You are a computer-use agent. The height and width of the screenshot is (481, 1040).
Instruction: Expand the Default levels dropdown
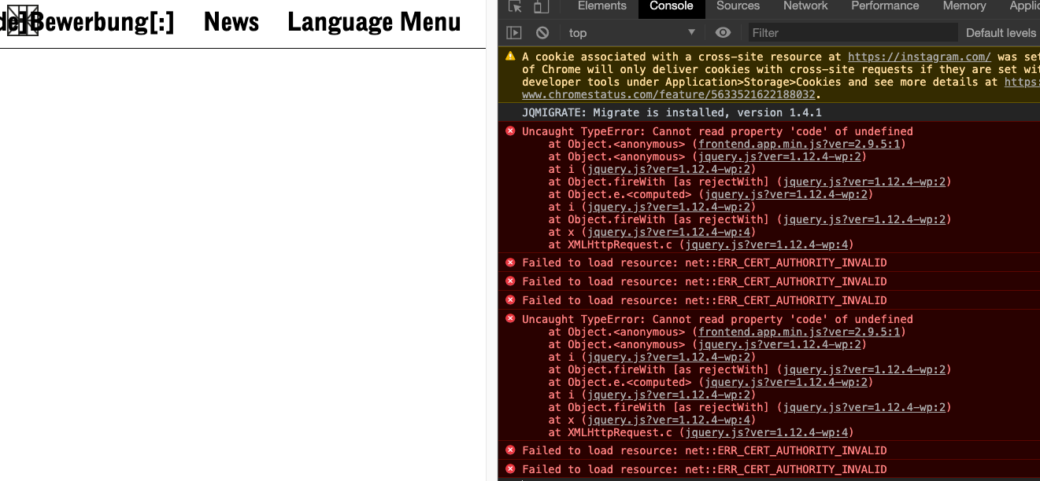pos(1001,33)
